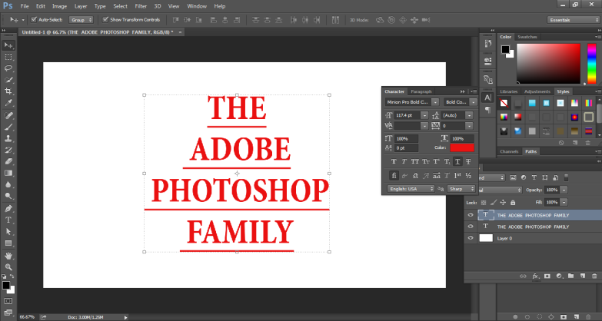Image resolution: width=602 pixels, height=321 pixels.
Task: Select the Pen tool
Action: 8,209
